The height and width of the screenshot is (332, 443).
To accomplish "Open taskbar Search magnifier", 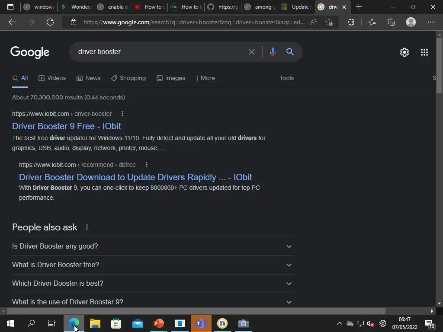I will click(31, 323).
